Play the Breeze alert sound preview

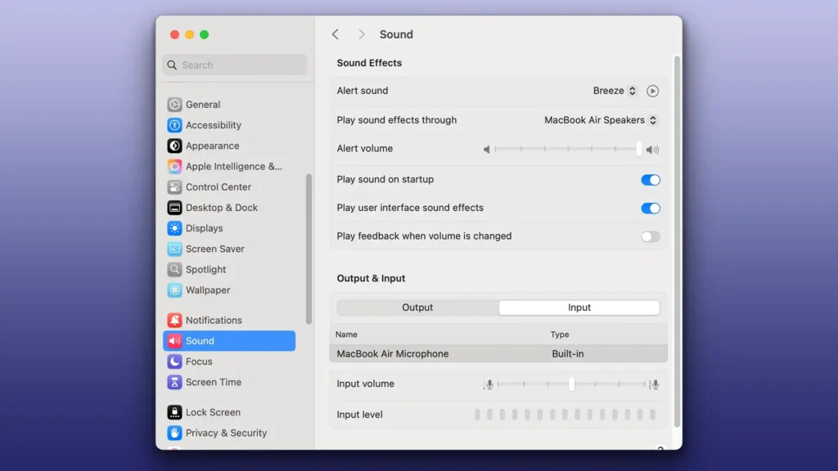pos(652,92)
